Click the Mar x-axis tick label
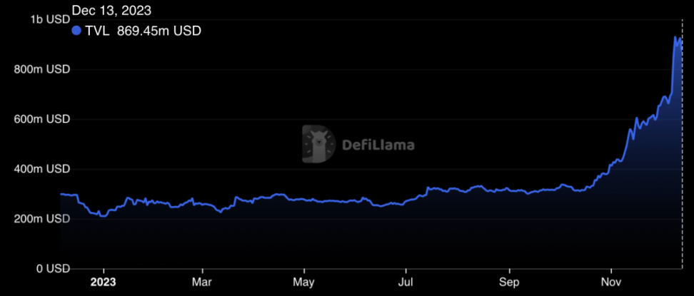Image resolution: width=694 pixels, height=296 pixels. pyautogui.click(x=202, y=282)
